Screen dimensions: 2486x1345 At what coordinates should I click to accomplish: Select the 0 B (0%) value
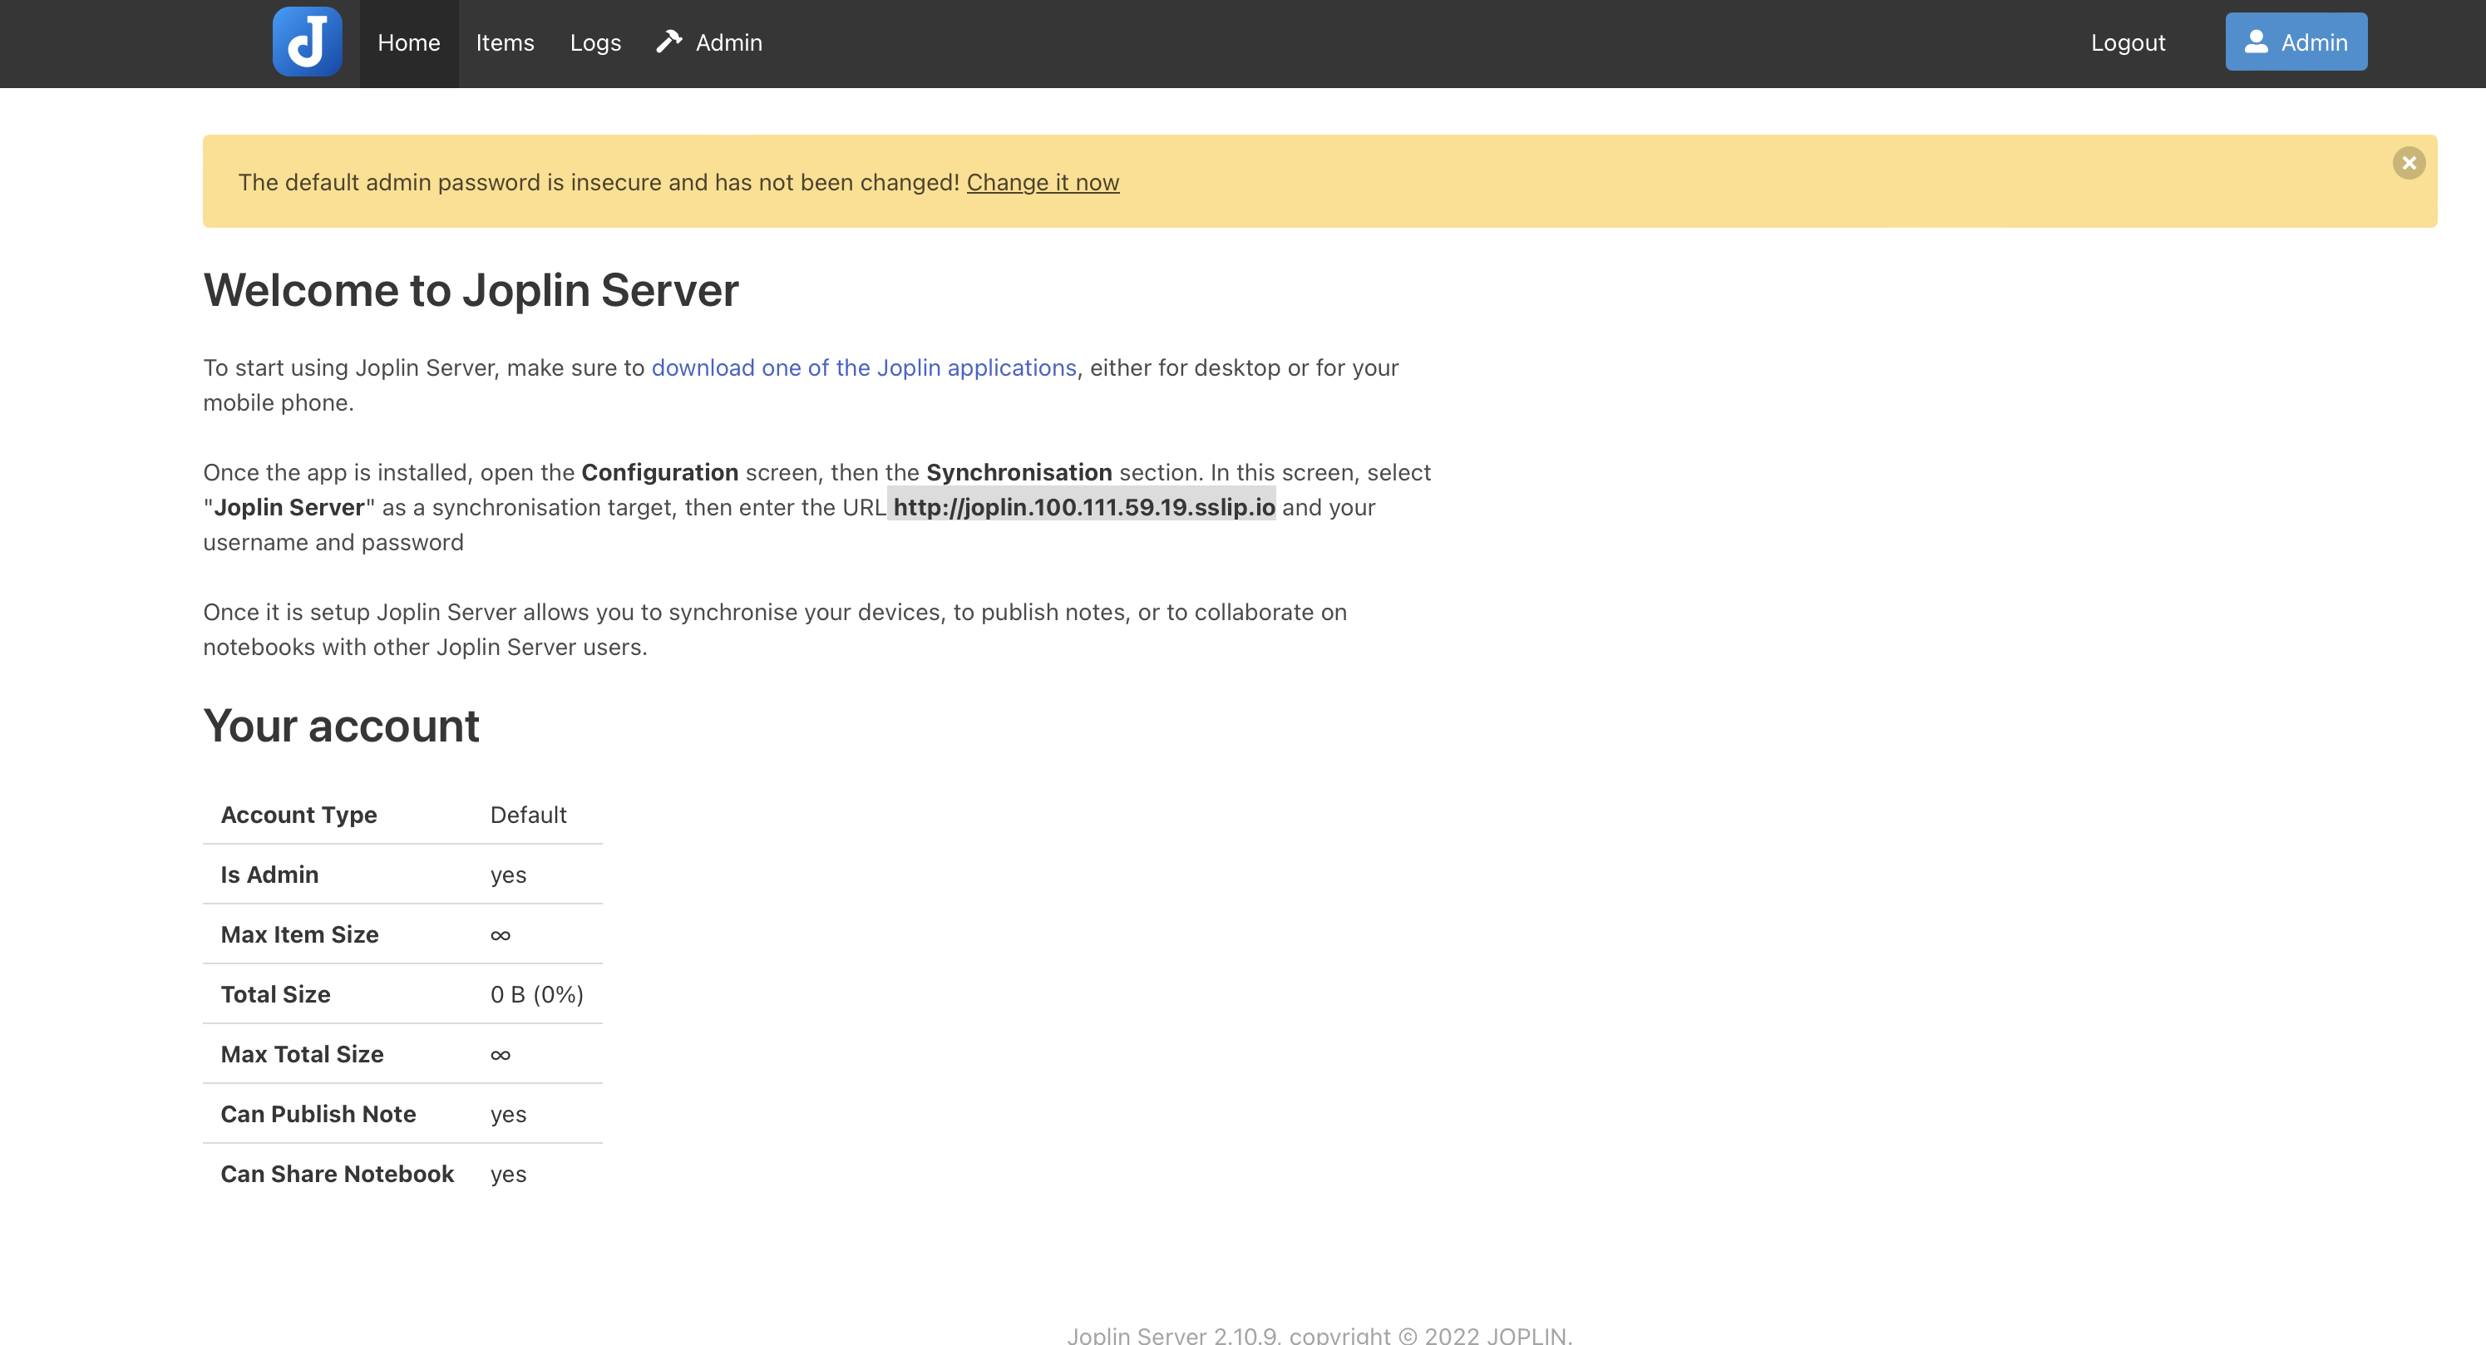(536, 995)
